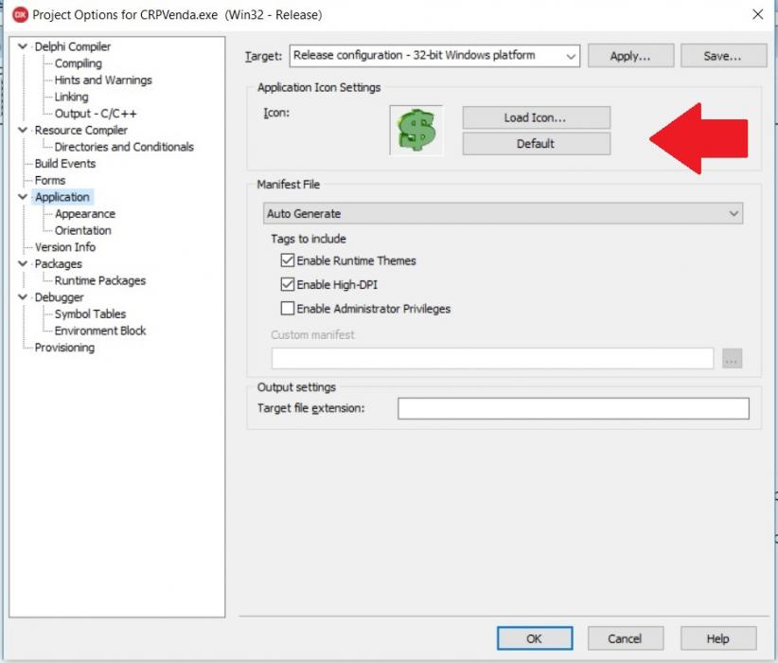Select Hints and Warnings tree item
The width and height of the screenshot is (778, 663).
point(103,80)
